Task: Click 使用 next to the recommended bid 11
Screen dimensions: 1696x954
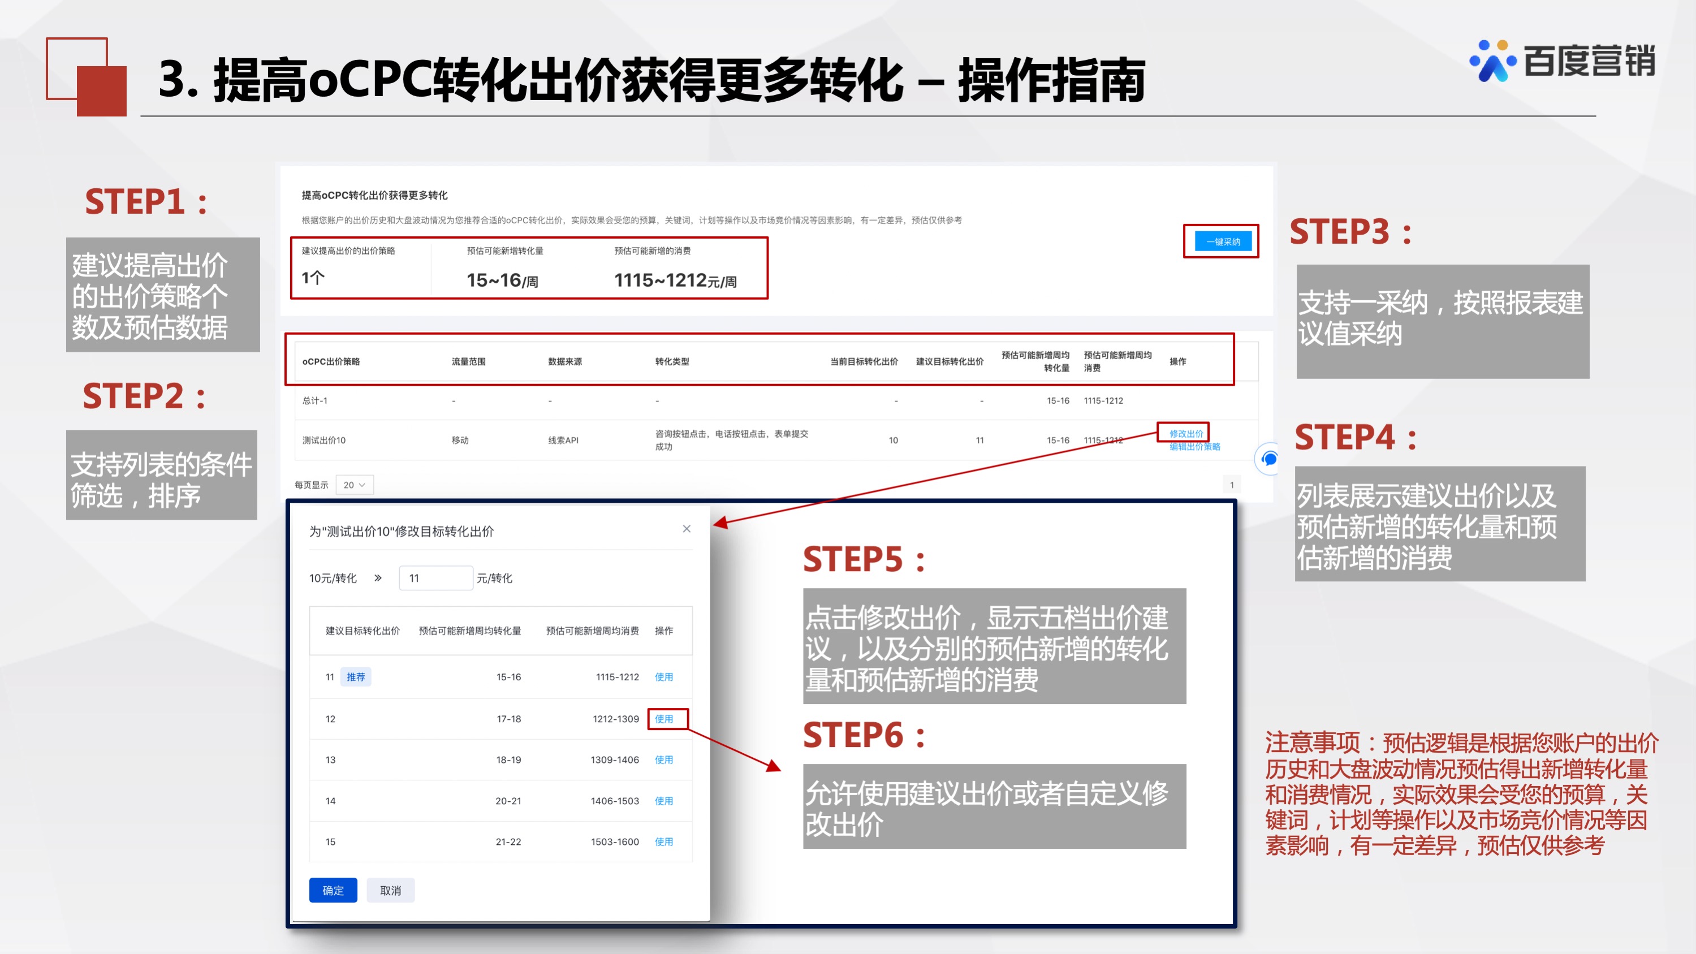Action: click(666, 677)
